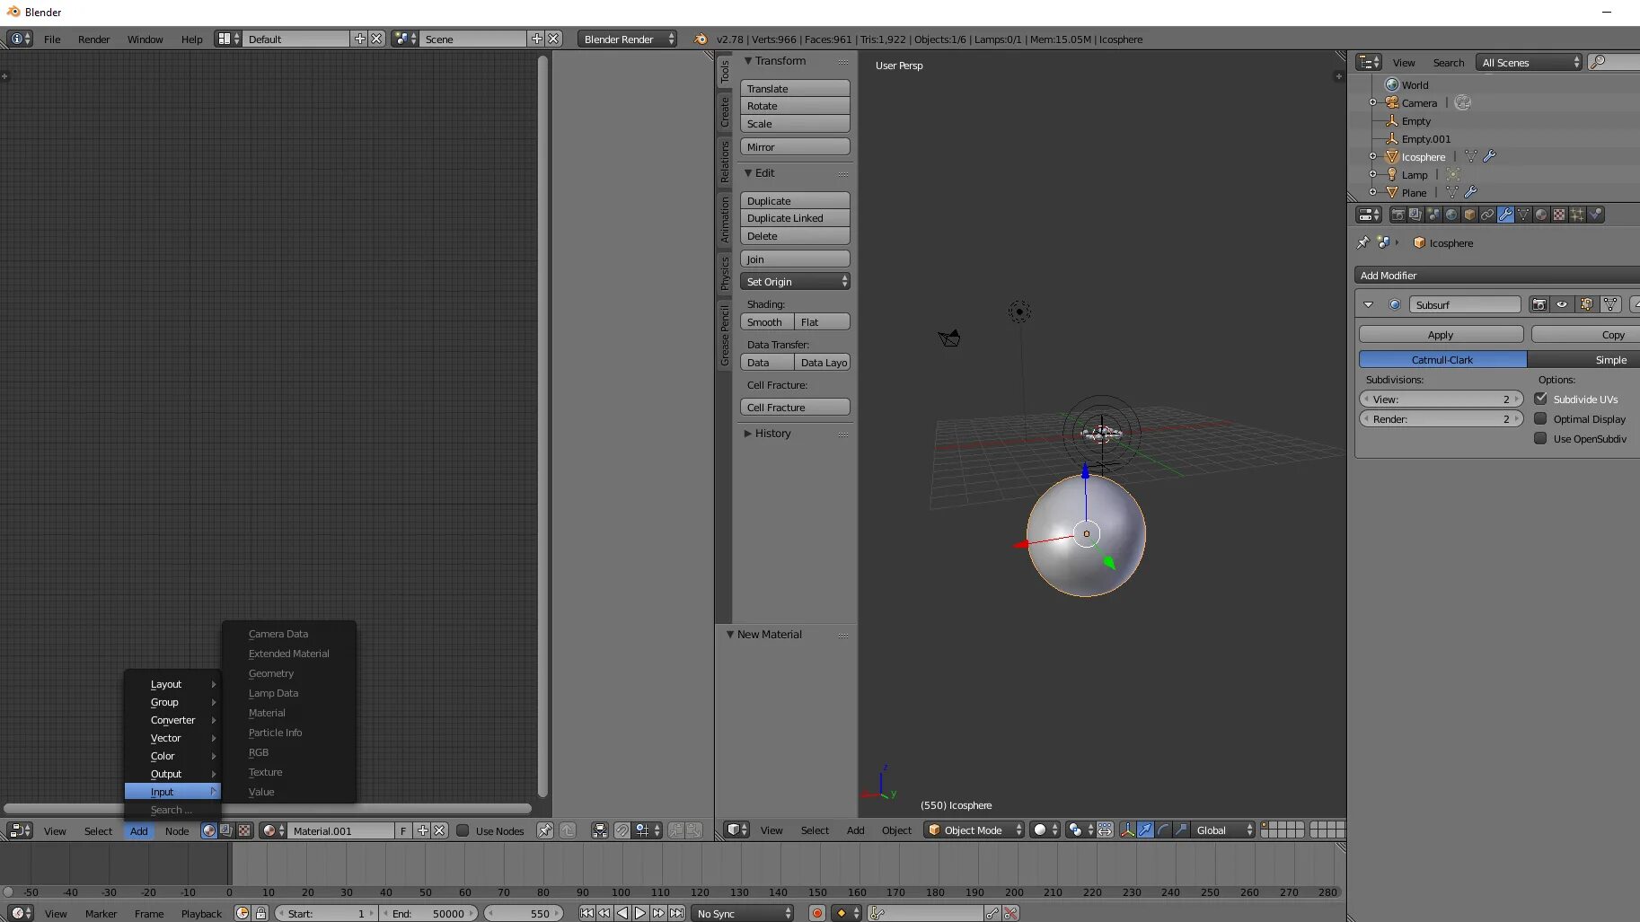
Task: Switch to the Physics tool shelf tab
Action: point(724,273)
